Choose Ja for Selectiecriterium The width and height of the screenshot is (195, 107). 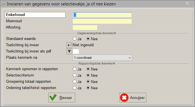[75, 75]
